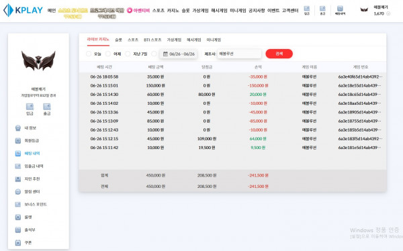Open 미니게임 in the top navigation

[238, 11]
